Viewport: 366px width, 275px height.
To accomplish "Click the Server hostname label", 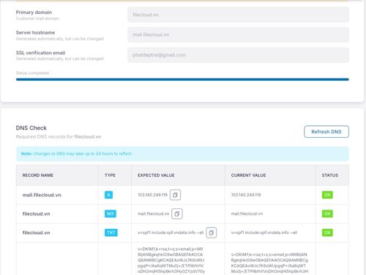I will pos(35,32).
